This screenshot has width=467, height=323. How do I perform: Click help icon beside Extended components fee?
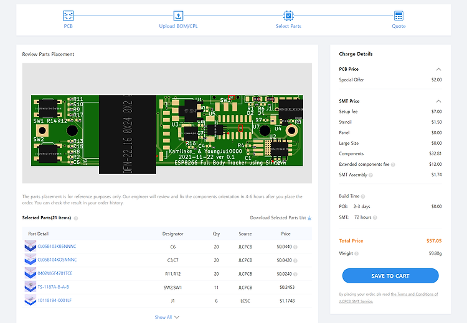click(393, 165)
